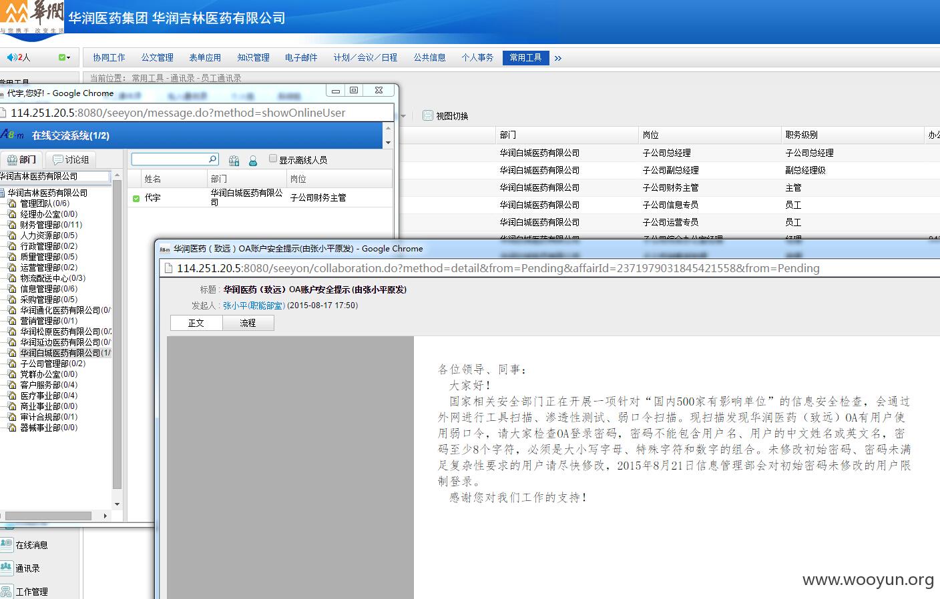Open the 表单应用 menu
The height and width of the screenshot is (599, 940).
205,57
